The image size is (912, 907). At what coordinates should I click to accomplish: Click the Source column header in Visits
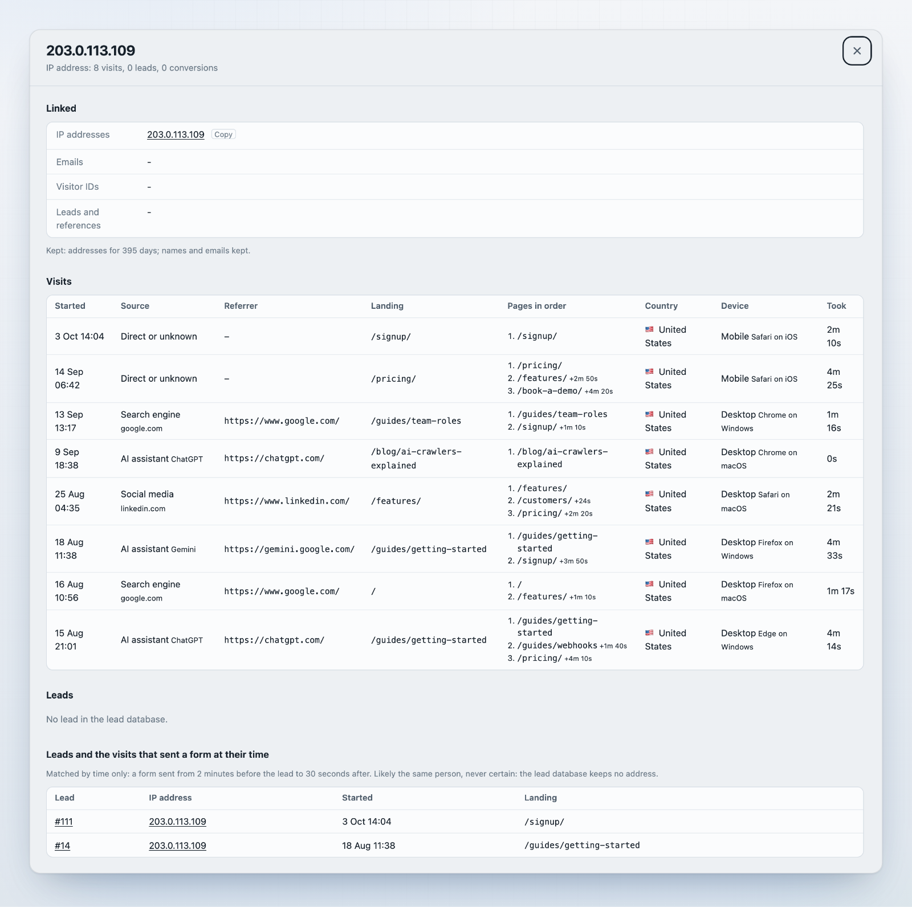(135, 306)
